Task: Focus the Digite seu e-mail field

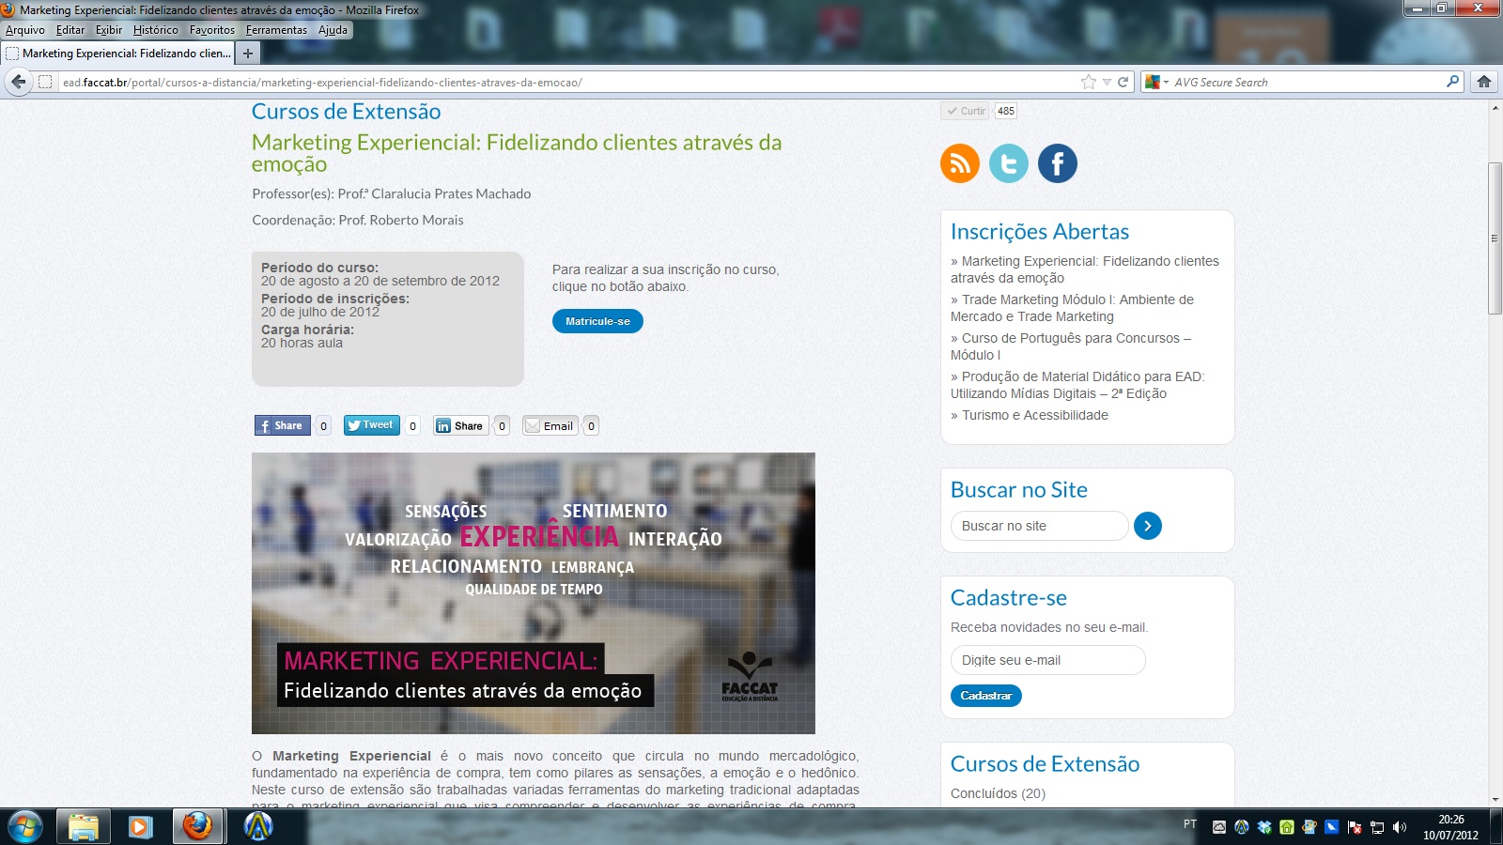Action: (1047, 660)
